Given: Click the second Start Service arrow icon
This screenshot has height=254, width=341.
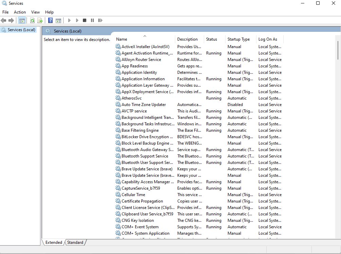Looking at the screenshot, I should tap(77, 20).
